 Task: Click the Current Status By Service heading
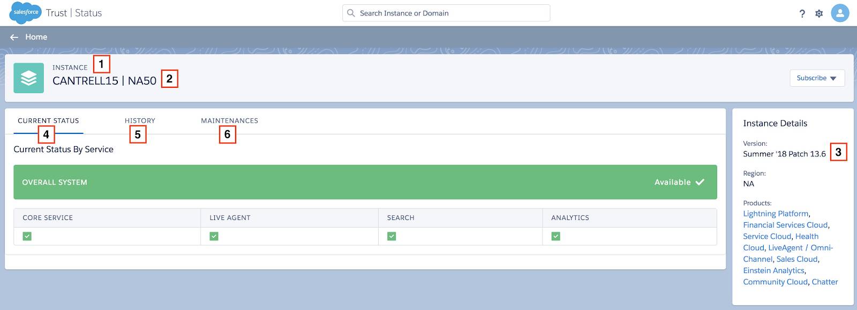coord(63,149)
